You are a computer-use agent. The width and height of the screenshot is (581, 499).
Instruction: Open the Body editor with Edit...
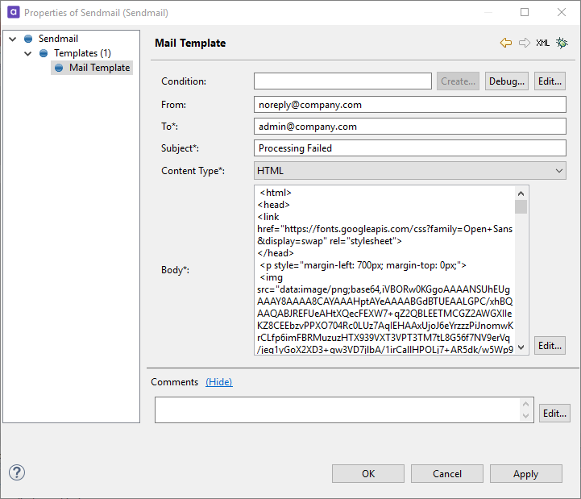pos(550,345)
